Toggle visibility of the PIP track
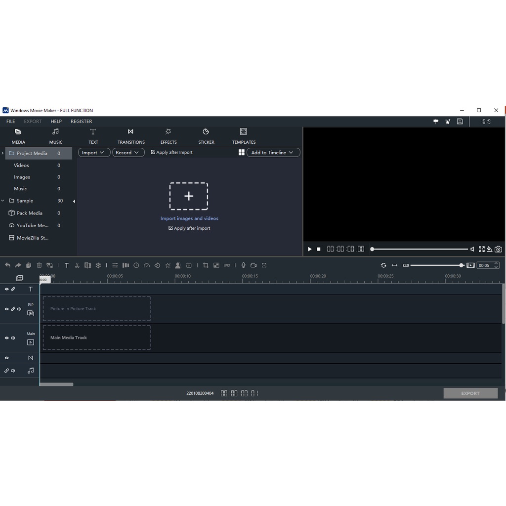 click(x=7, y=309)
